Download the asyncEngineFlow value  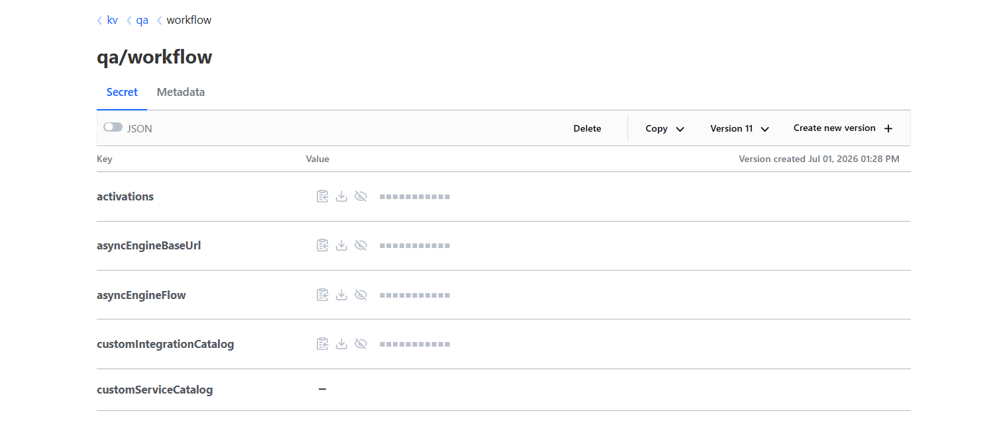click(342, 295)
